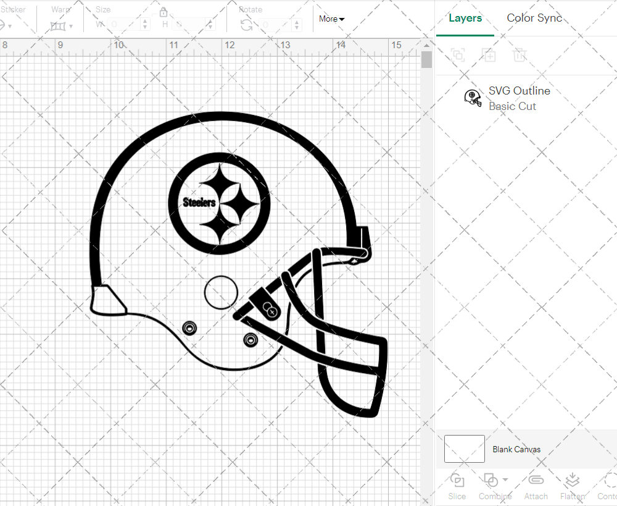Viewport: 617px width, 506px height.
Task: Click the Contour tool icon
Action: 610,480
